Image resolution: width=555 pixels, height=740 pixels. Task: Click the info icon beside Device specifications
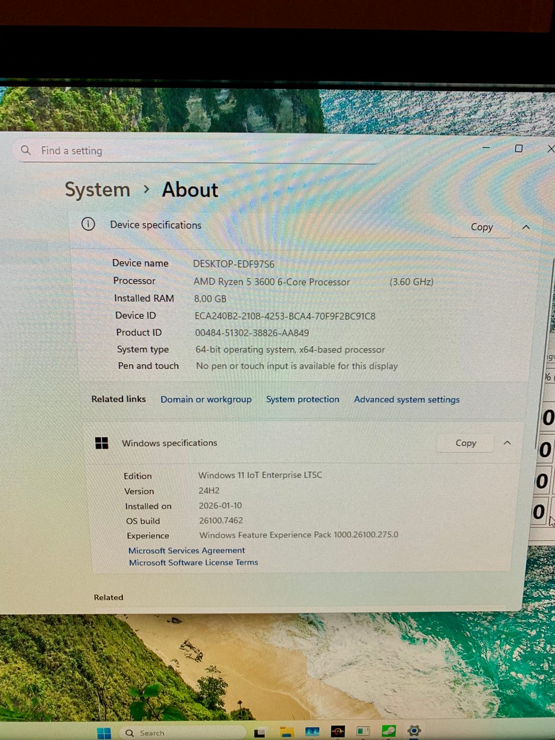pos(88,224)
